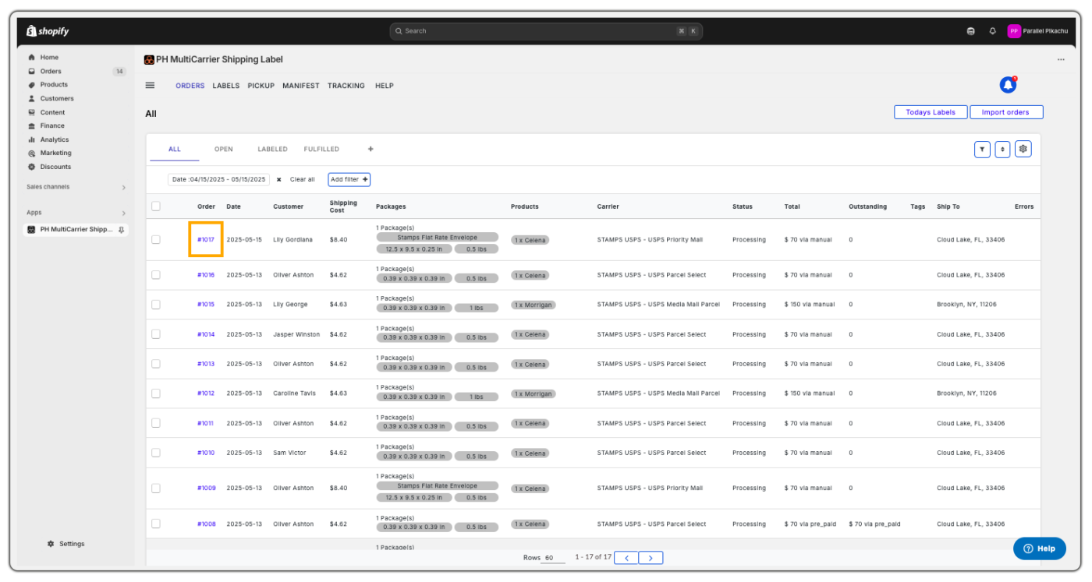1092x582 pixels.
Task: Open Orders in the sidebar
Action: (51, 71)
